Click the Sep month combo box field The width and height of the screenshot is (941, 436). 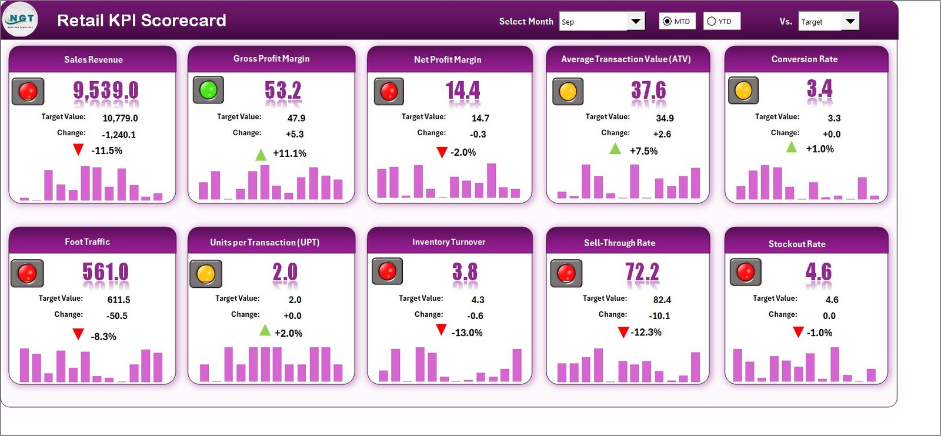click(593, 22)
